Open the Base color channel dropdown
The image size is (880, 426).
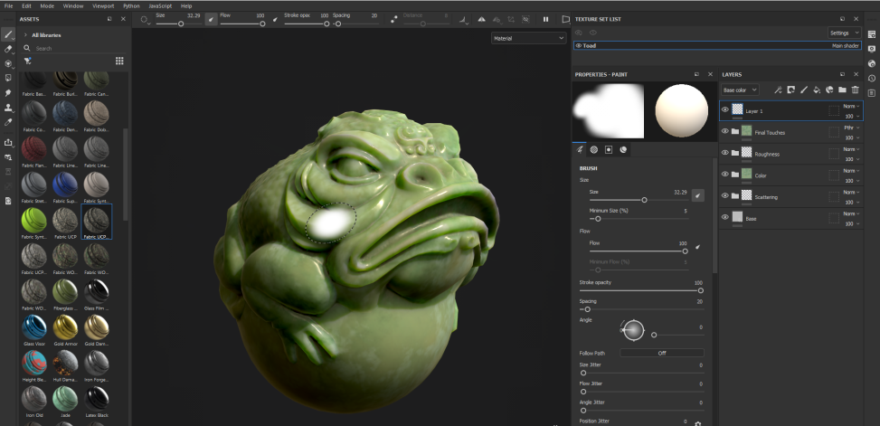coord(740,90)
